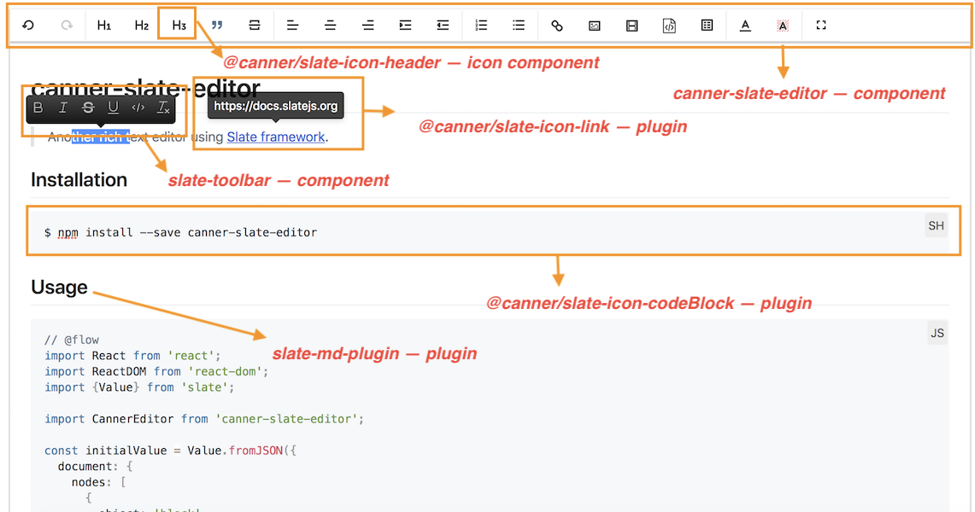The width and height of the screenshot is (975, 512).
Task: Create a numbered list from toolbar
Action: click(481, 26)
